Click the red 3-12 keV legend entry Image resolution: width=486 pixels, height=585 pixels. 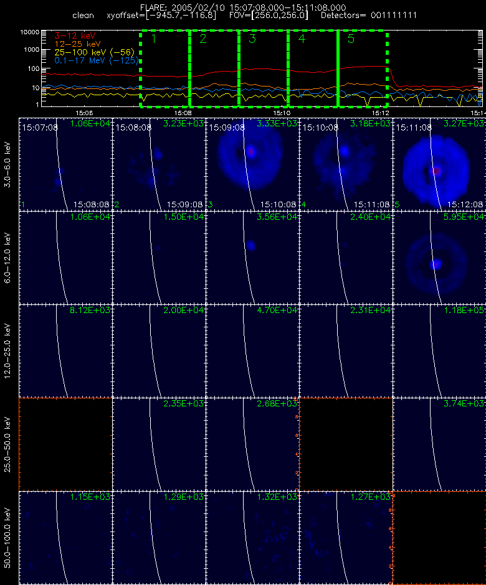75,36
